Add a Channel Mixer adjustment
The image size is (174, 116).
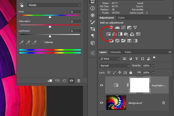click(132, 34)
